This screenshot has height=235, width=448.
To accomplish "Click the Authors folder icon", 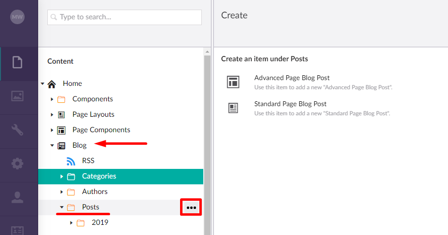I will [x=71, y=192].
